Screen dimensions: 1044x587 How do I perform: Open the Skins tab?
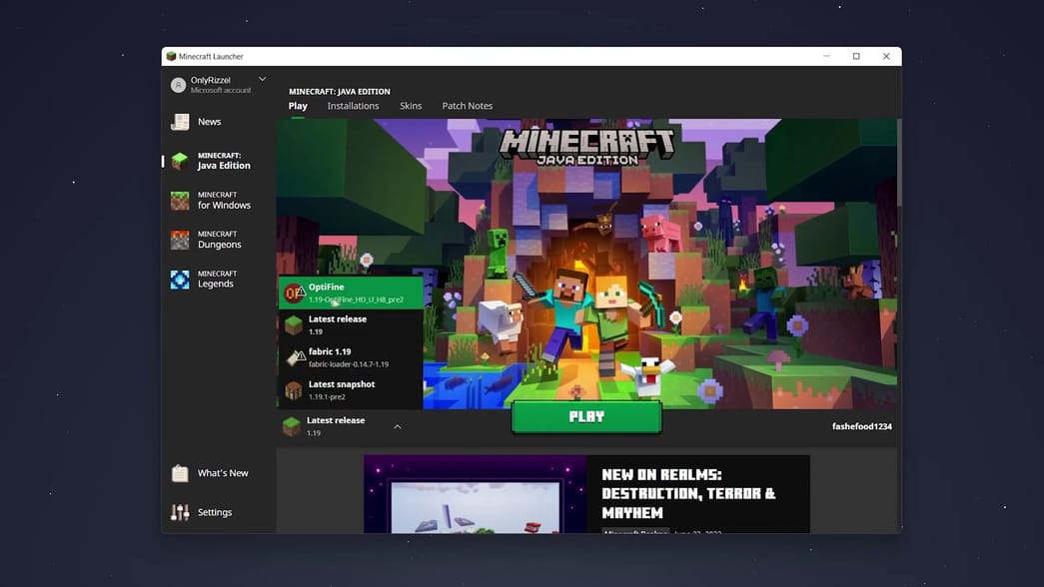411,105
